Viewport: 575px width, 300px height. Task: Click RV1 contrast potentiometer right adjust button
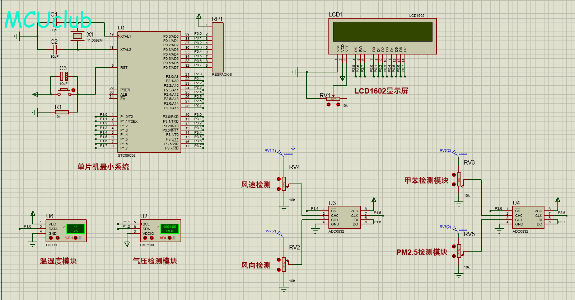(338, 104)
